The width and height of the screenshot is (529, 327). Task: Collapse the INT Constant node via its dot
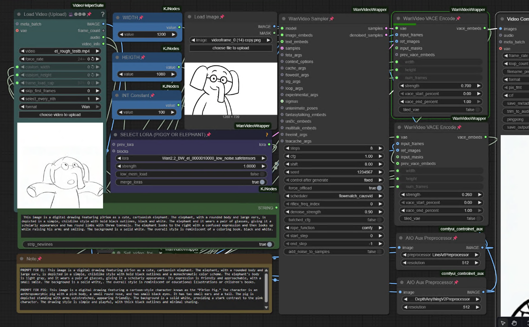tap(117, 95)
